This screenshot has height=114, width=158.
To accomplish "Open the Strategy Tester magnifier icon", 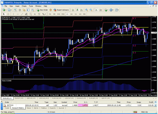I will point(33,10).
